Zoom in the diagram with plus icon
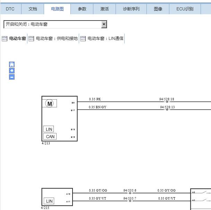This screenshot has width=211, height=210. point(12,71)
